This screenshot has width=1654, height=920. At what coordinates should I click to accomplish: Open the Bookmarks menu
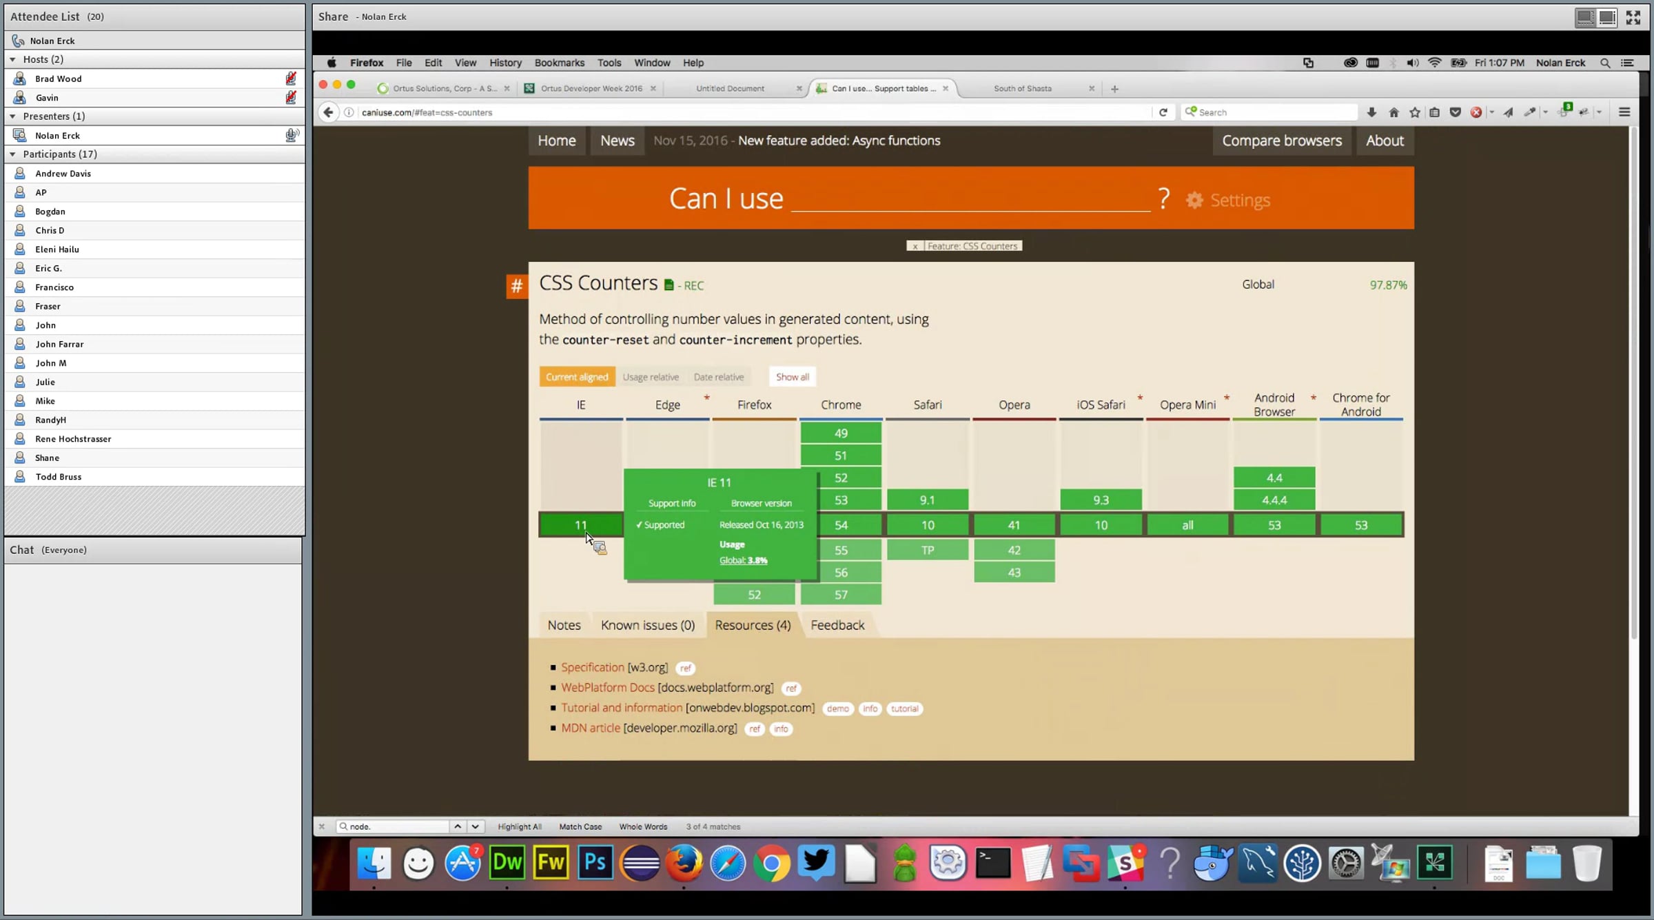pos(559,63)
